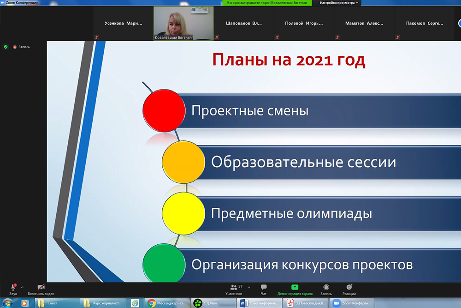Image resolution: width=461 pixels, height=308 pixels.
Task: Select participant tile Полевой Игорь...
Action: tap(304, 23)
